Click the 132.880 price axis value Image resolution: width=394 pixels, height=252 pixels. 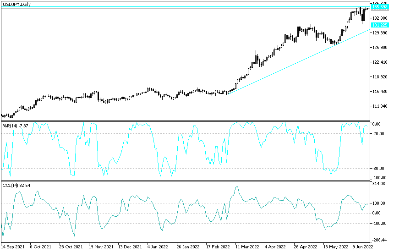[380, 18]
